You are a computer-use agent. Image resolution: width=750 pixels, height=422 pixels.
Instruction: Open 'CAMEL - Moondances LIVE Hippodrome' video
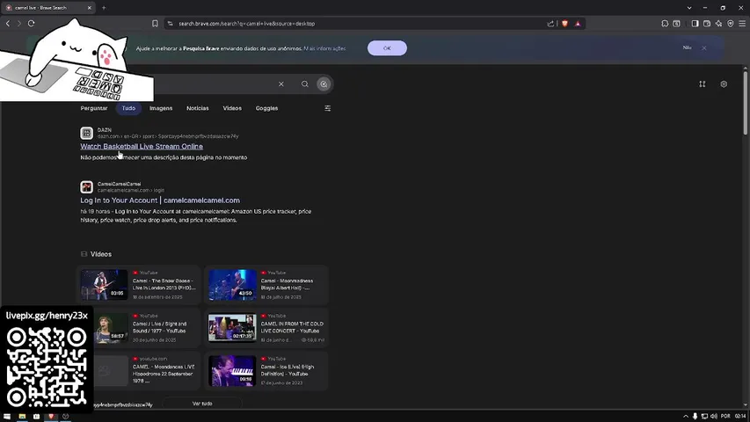[164, 374]
